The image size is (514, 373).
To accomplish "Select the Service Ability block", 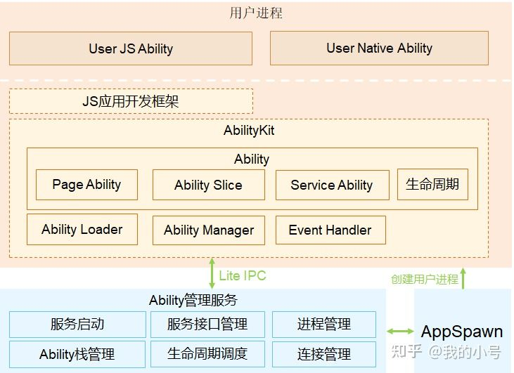I will click(x=332, y=185).
